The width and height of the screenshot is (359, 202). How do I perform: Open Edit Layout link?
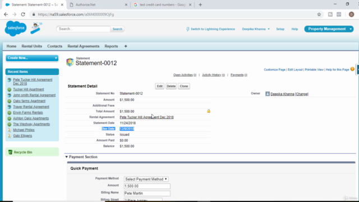(295, 70)
